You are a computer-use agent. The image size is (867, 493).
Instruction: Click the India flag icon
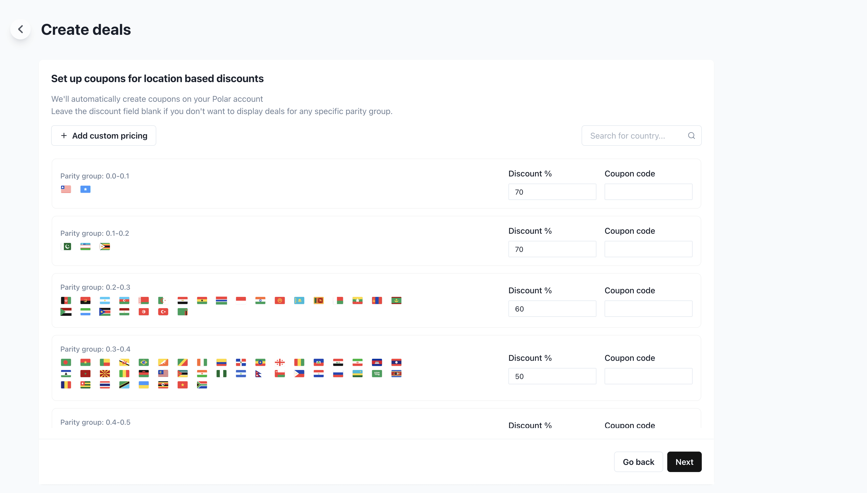click(260, 300)
